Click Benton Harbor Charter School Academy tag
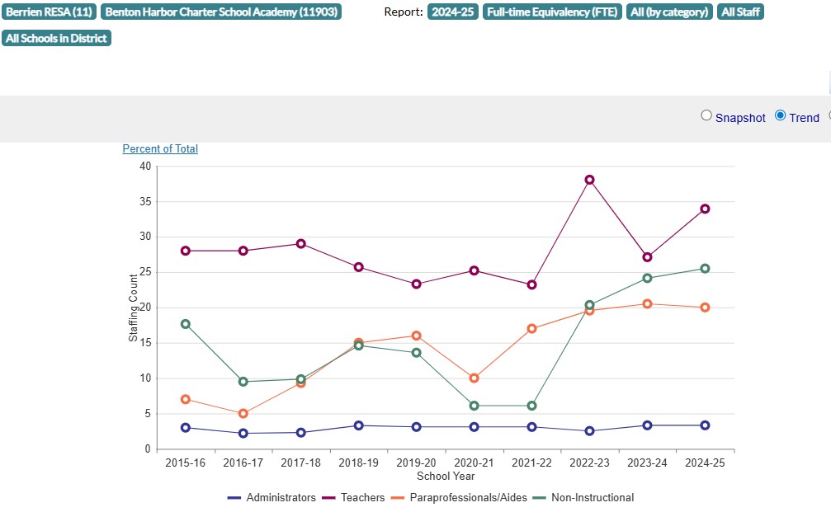Image resolution: width=831 pixels, height=512 pixels. coord(221,12)
